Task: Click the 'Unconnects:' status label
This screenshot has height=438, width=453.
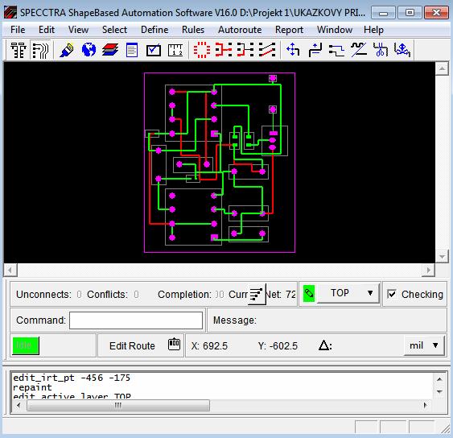Action: [x=43, y=295]
